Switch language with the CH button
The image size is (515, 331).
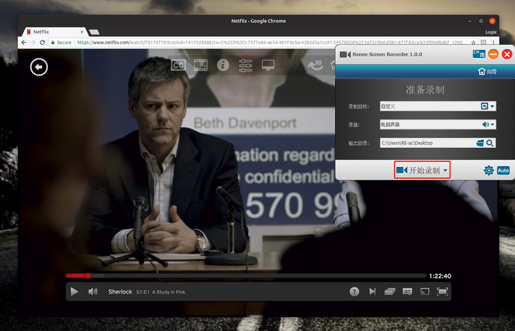(479, 54)
